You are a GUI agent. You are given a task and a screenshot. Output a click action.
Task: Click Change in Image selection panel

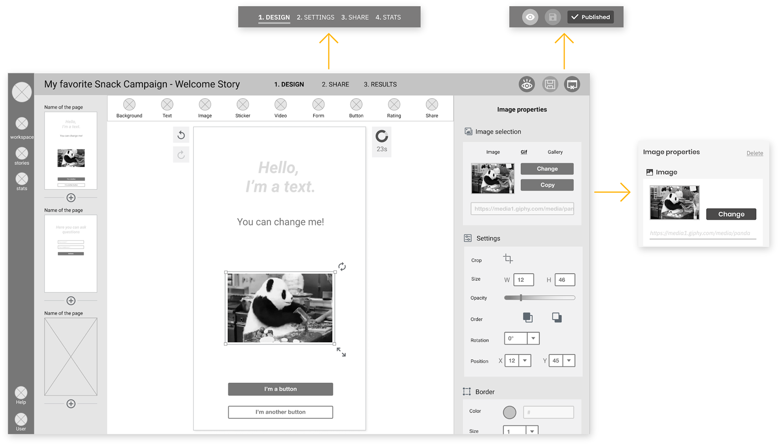(547, 169)
